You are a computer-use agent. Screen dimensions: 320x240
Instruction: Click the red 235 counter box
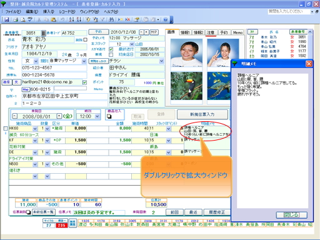pos(62,226)
